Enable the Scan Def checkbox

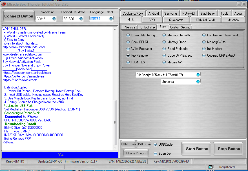point(155,154)
